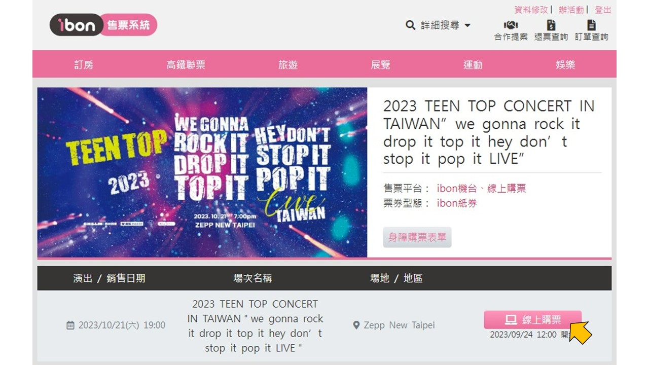Click the 資料修改 link

click(531, 10)
